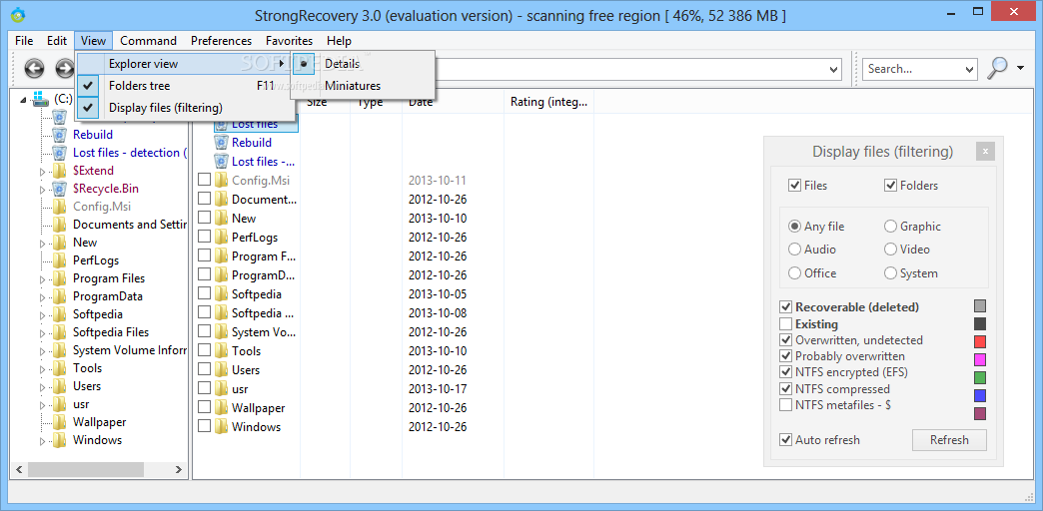Click the Help menu
Image resolution: width=1043 pixels, height=511 pixels.
point(339,41)
